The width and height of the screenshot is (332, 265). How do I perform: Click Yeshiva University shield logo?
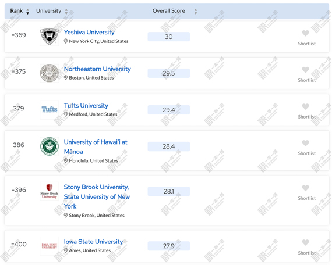click(50, 37)
